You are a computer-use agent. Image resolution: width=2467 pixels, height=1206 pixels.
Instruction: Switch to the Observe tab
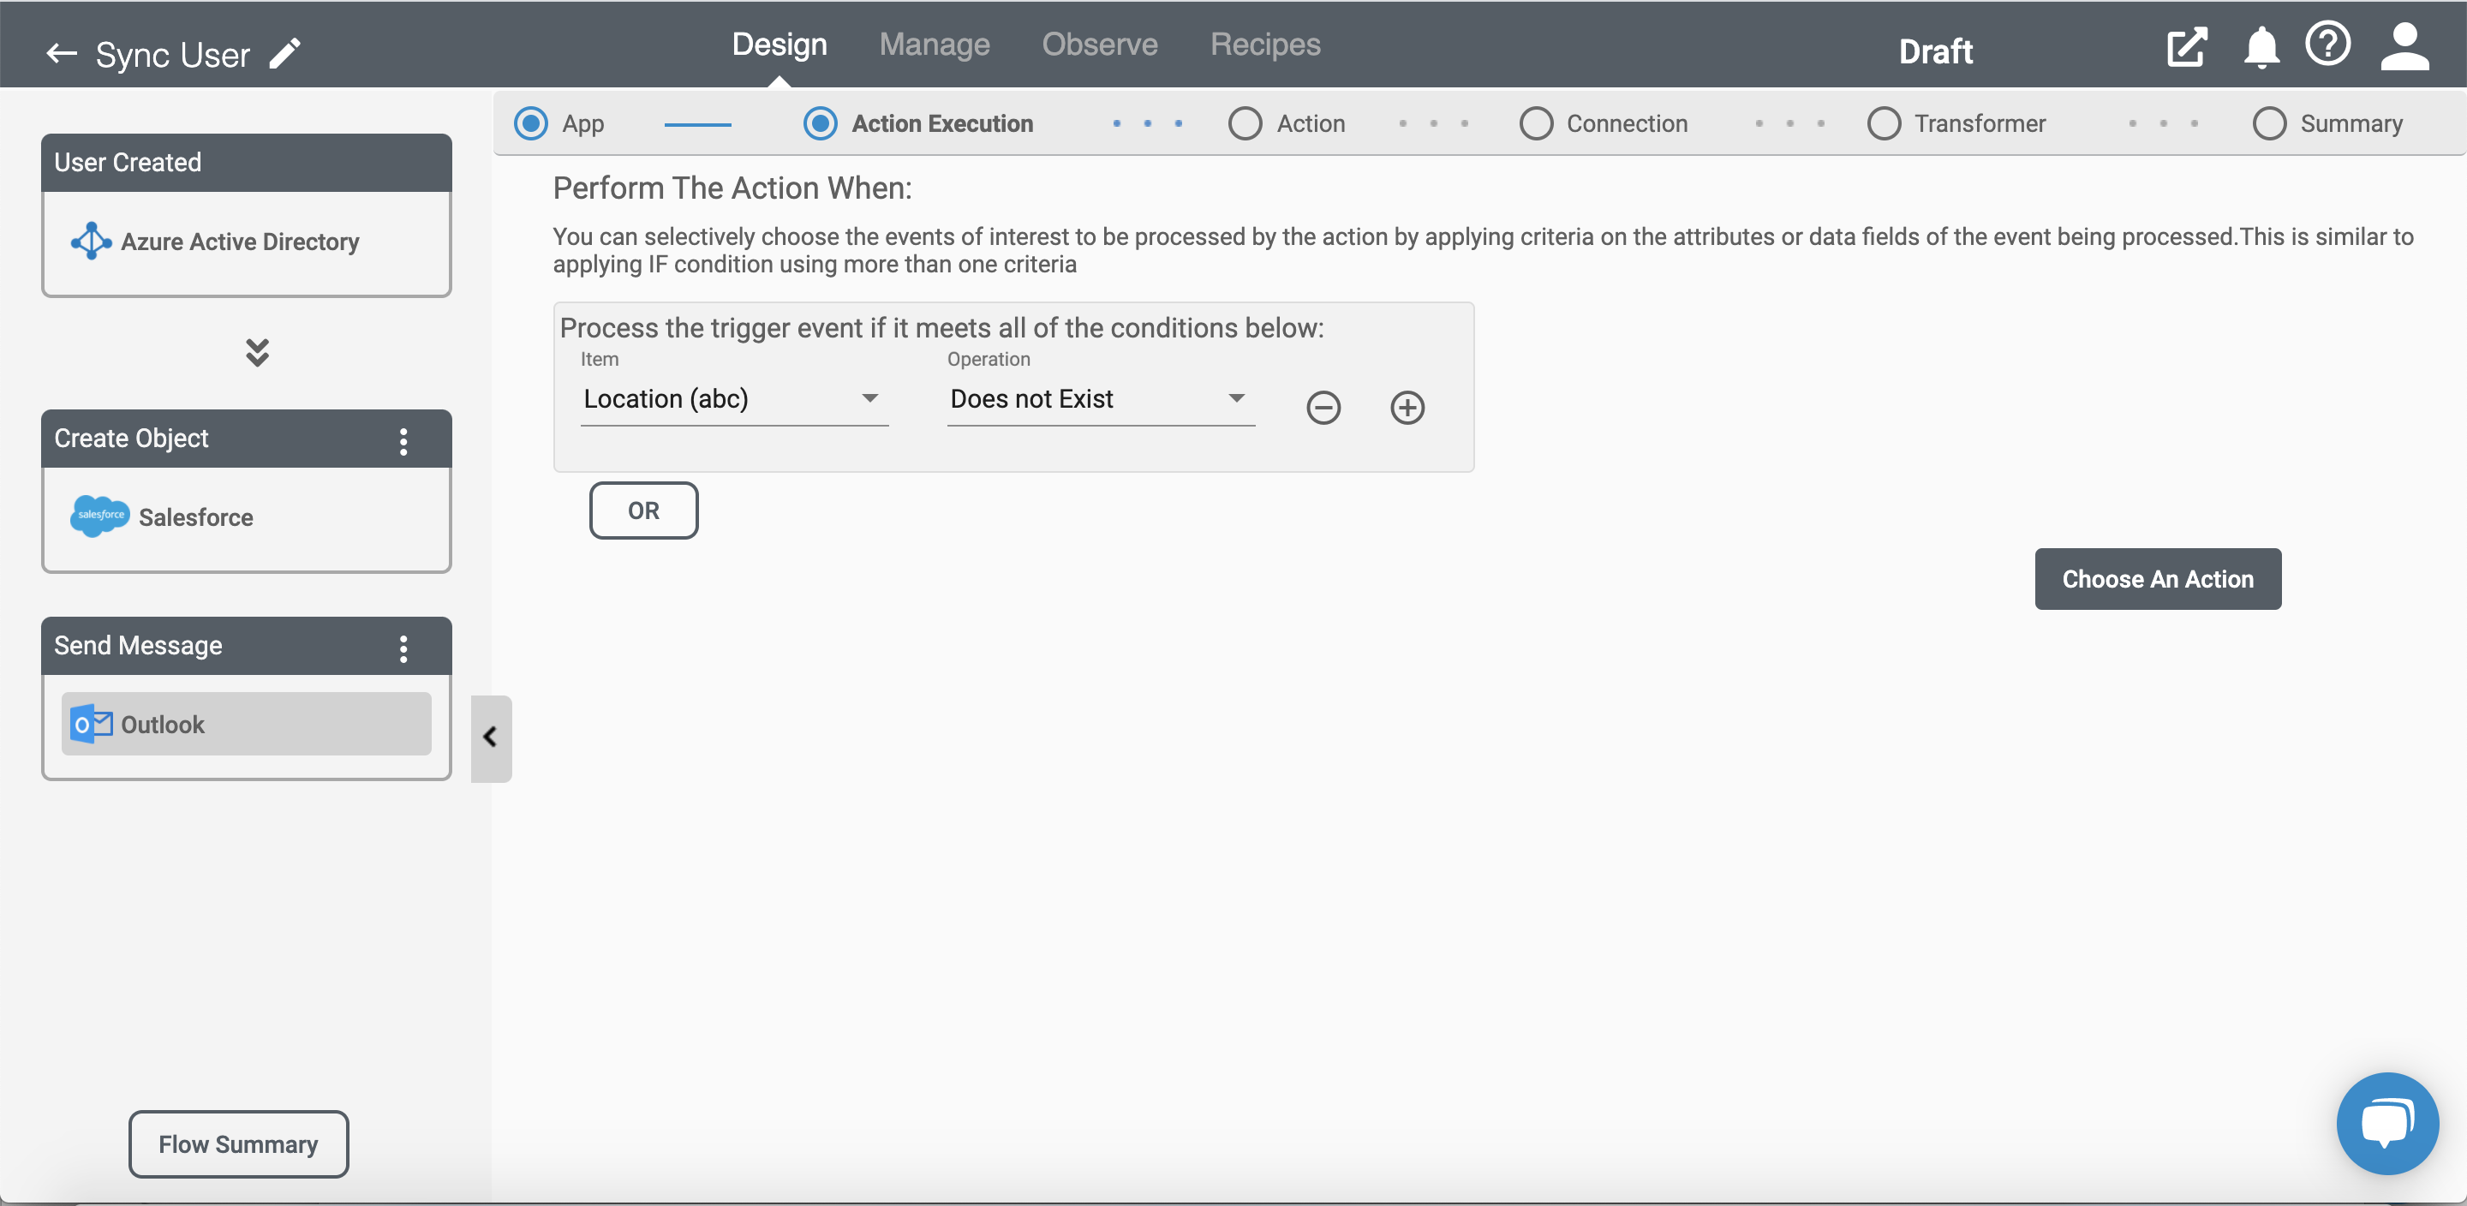point(1100,44)
